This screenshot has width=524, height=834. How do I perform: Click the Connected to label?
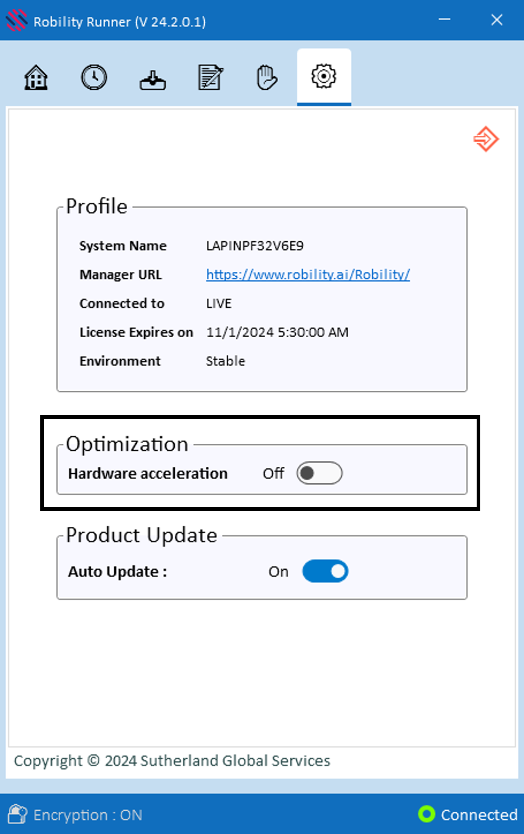point(122,304)
